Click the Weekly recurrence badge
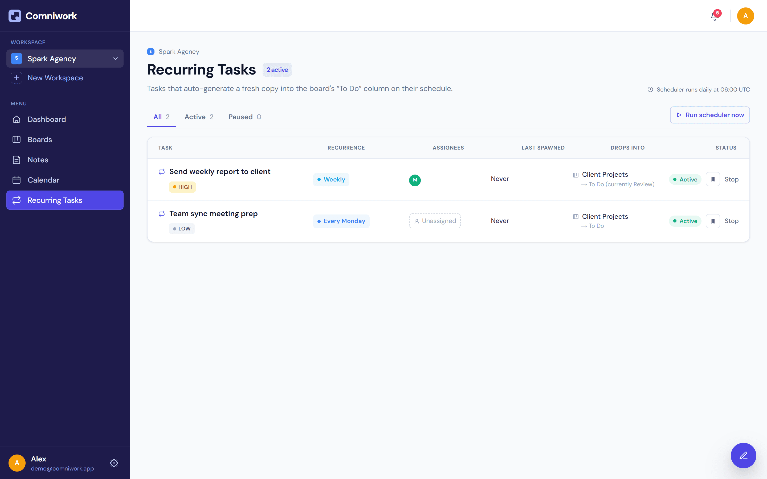Screen dimensions: 767x479 pyautogui.click(x=331, y=179)
